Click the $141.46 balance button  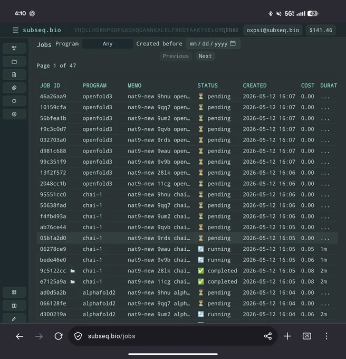[321, 30]
